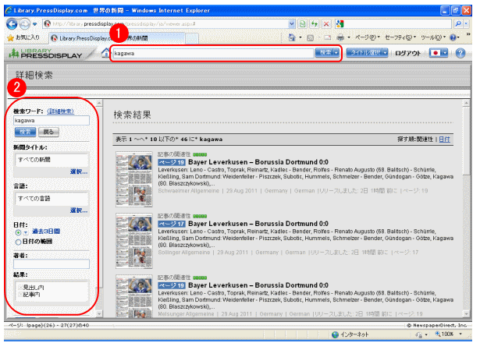This screenshot has width=480, height=343.
Task: Click the Melsunger Allgemeine source text
Action: 186,314
